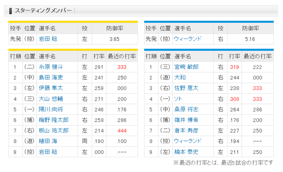The width and height of the screenshot is (283, 172).
Task: Click right table 最近の打率 column header
Action: [x=258, y=56]
